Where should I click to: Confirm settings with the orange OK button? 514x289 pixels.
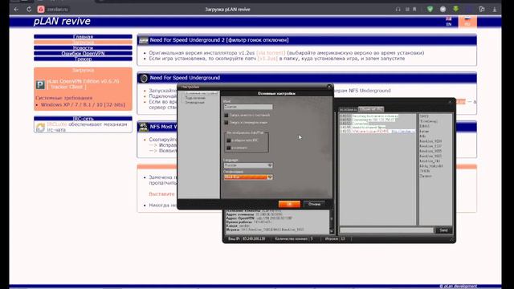pyautogui.click(x=289, y=204)
